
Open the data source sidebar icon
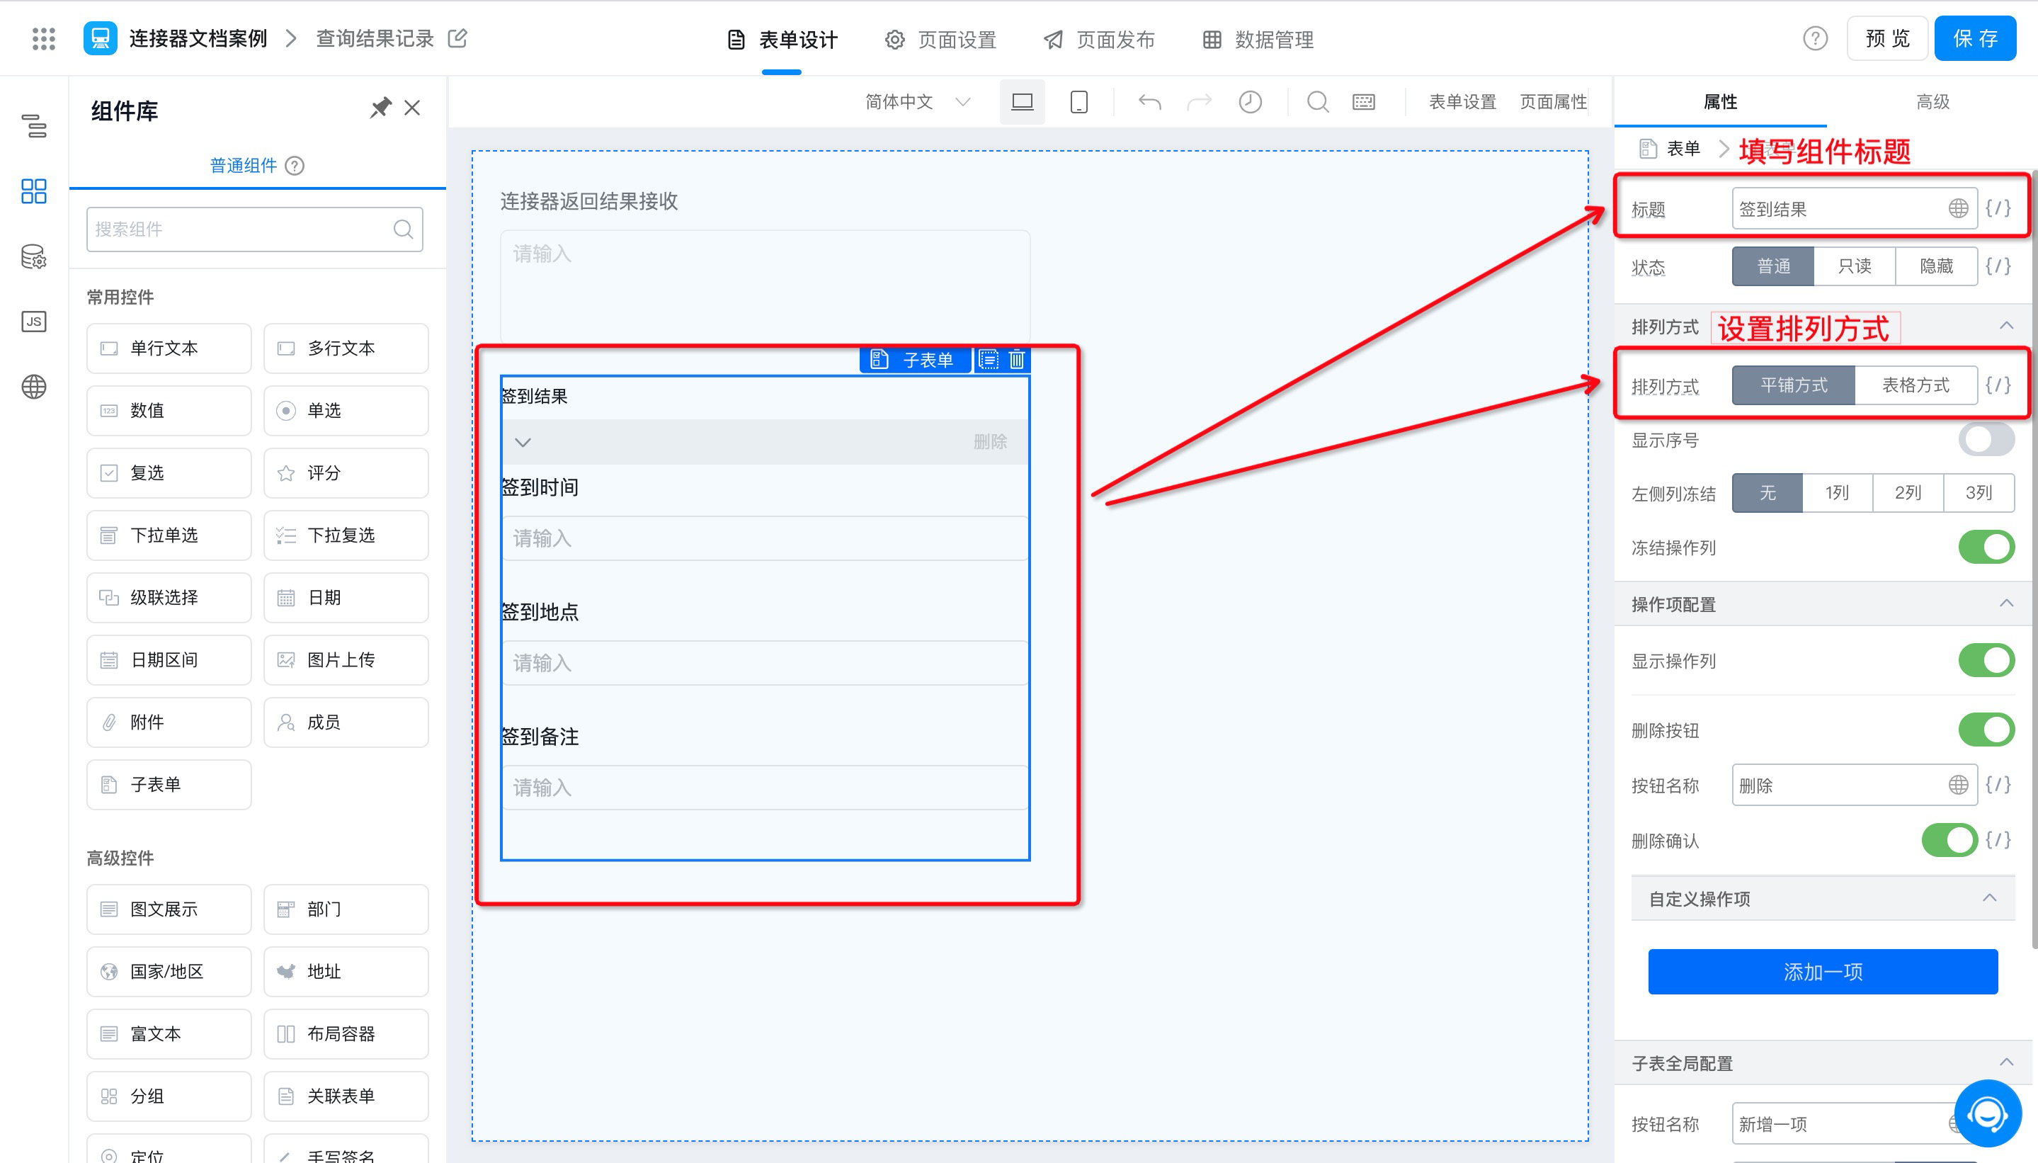33,256
